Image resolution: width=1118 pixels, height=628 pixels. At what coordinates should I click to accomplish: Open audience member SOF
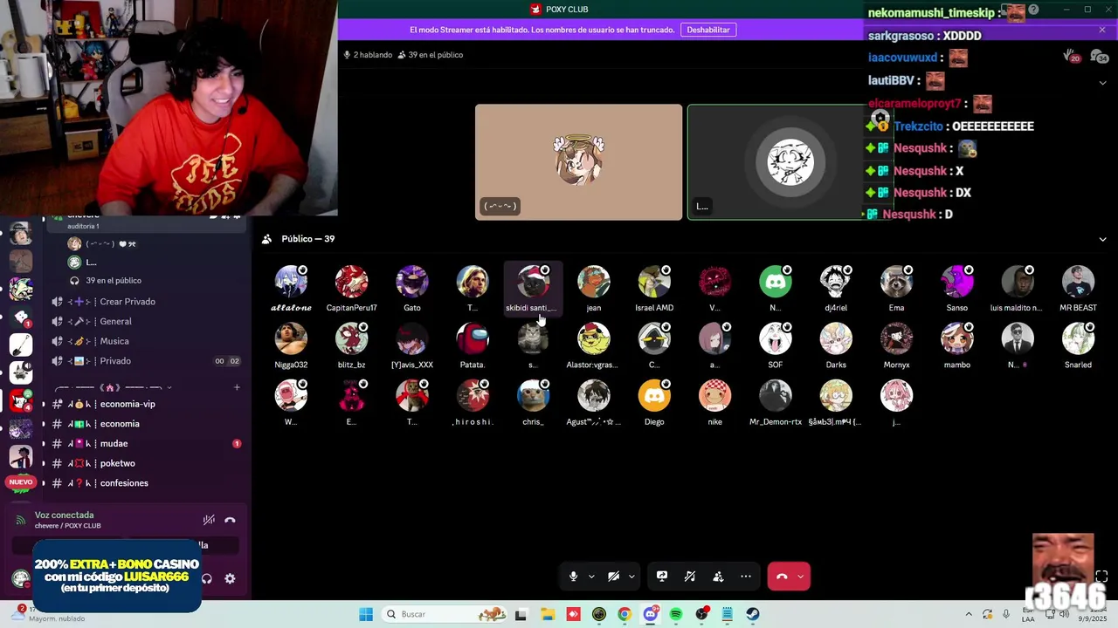pyautogui.click(x=776, y=346)
